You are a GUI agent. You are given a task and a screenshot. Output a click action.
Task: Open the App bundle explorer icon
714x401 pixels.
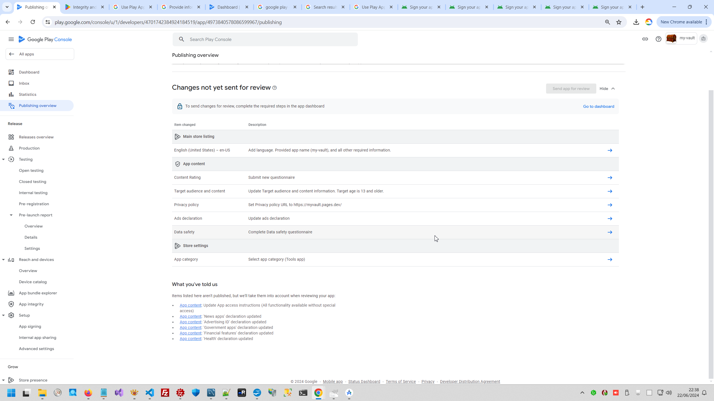tap(11, 293)
